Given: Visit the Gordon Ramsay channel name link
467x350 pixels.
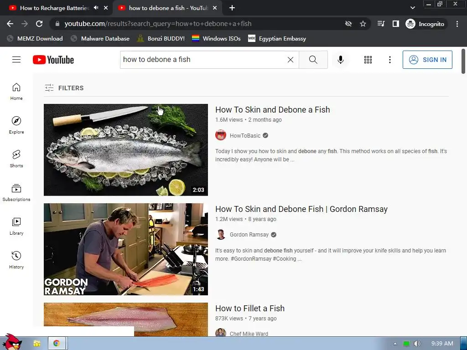Looking at the screenshot, I should click(249, 235).
